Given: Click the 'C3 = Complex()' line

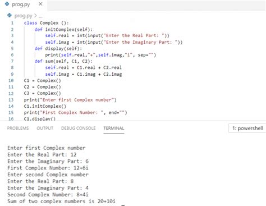Looking at the screenshot, I should [x=42, y=93].
